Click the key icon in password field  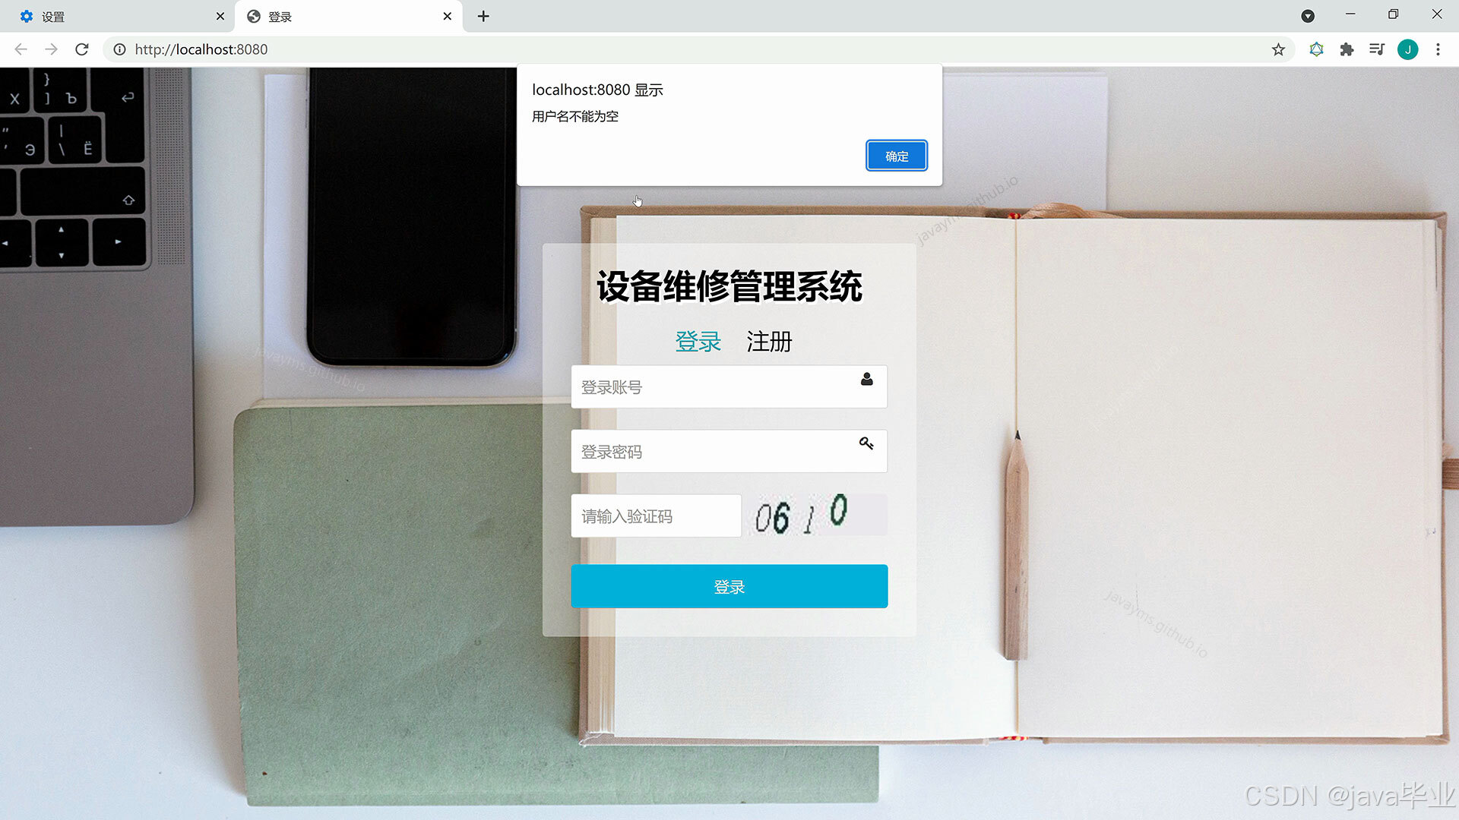(x=866, y=443)
